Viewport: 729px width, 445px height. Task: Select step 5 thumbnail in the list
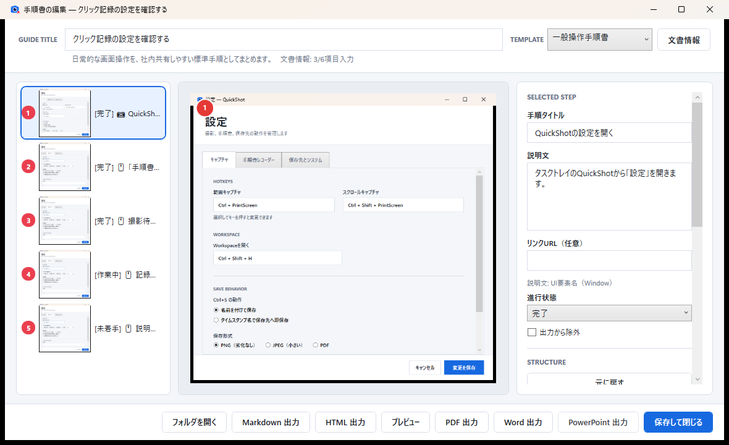tap(65, 328)
